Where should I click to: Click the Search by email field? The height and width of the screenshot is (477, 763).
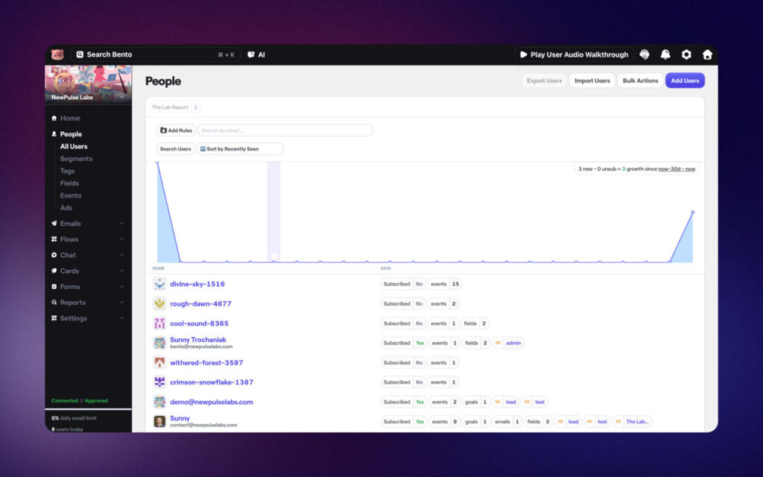(285, 130)
